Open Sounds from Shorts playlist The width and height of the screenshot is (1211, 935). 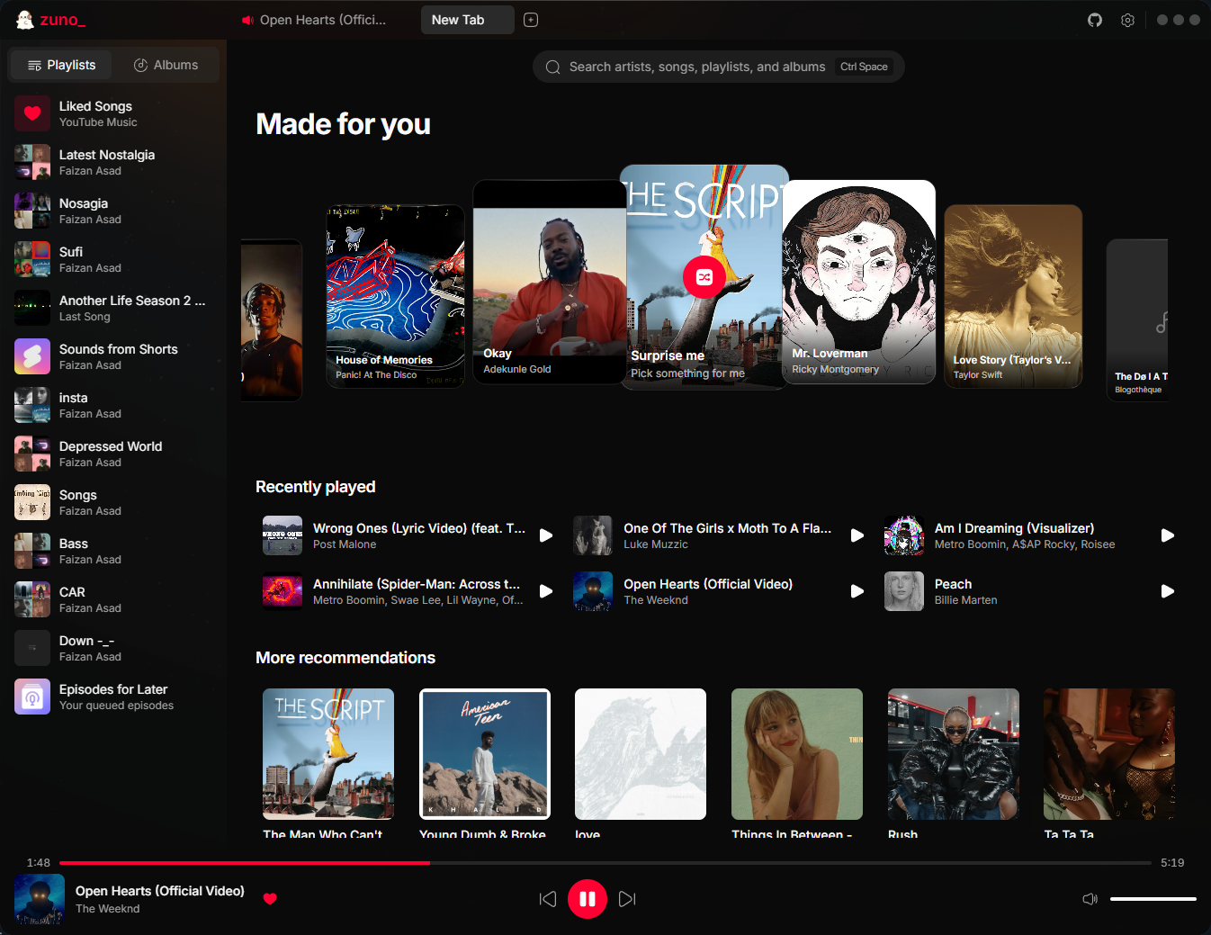pos(113,356)
